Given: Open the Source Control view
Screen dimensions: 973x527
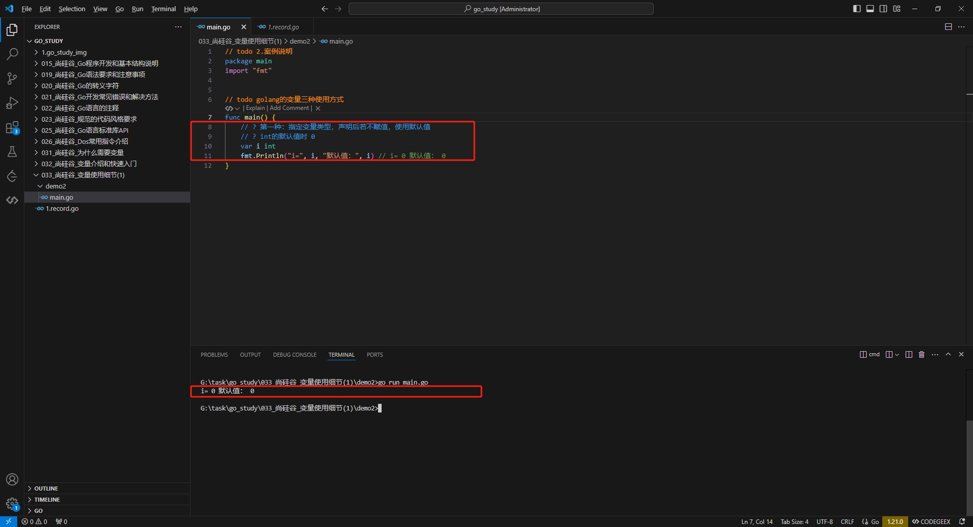Looking at the screenshot, I should tap(12, 79).
